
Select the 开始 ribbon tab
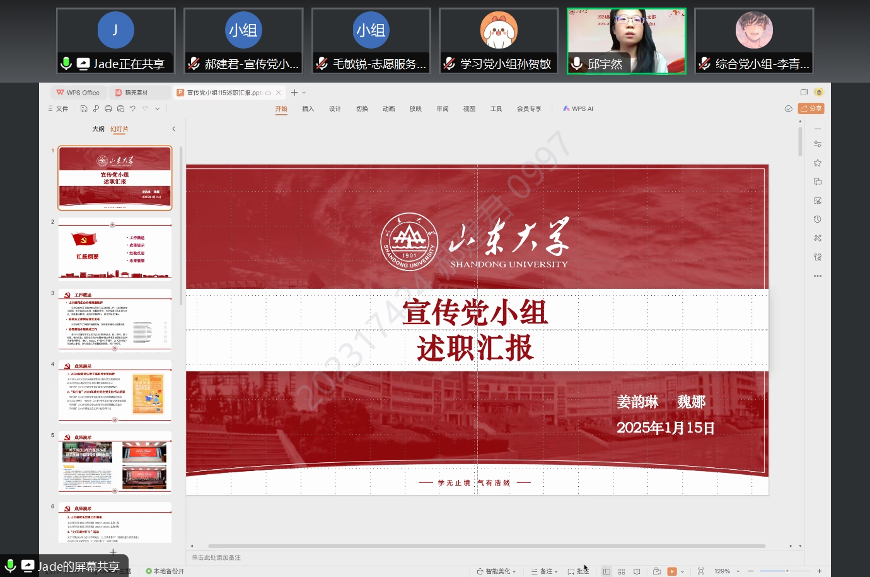pyautogui.click(x=281, y=108)
